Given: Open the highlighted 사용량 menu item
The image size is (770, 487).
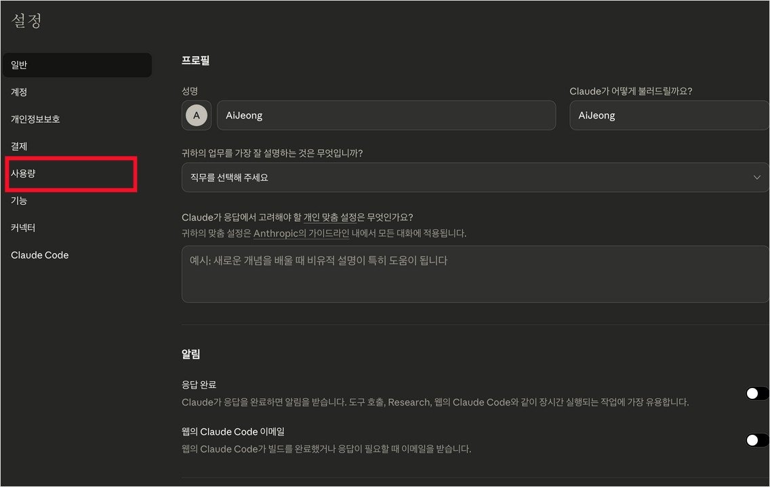Looking at the screenshot, I should point(70,174).
